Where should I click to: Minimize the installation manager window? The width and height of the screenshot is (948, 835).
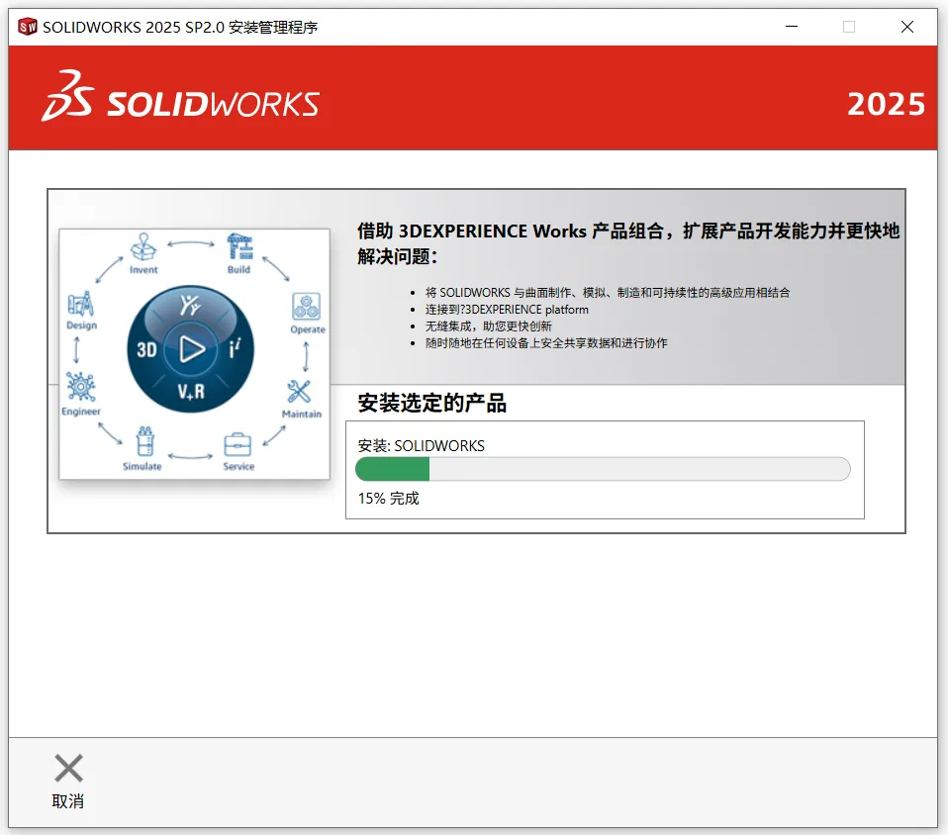(792, 27)
